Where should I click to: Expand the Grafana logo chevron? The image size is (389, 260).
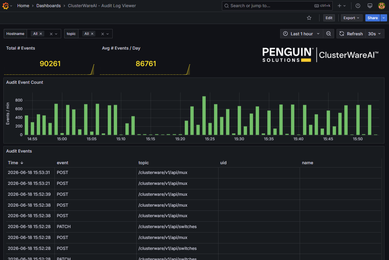click(x=11, y=6)
